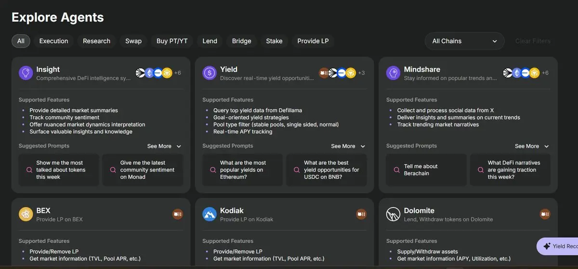This screenshot has width=578, height=269.
Task: Click the BEX agent title
Action: (43, 210)
